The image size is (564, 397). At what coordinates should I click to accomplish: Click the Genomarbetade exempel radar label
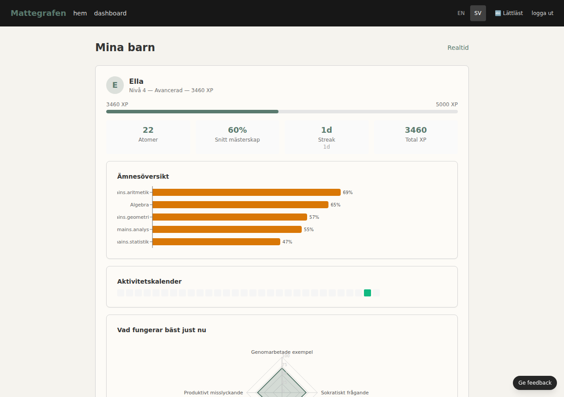[282, 352]
